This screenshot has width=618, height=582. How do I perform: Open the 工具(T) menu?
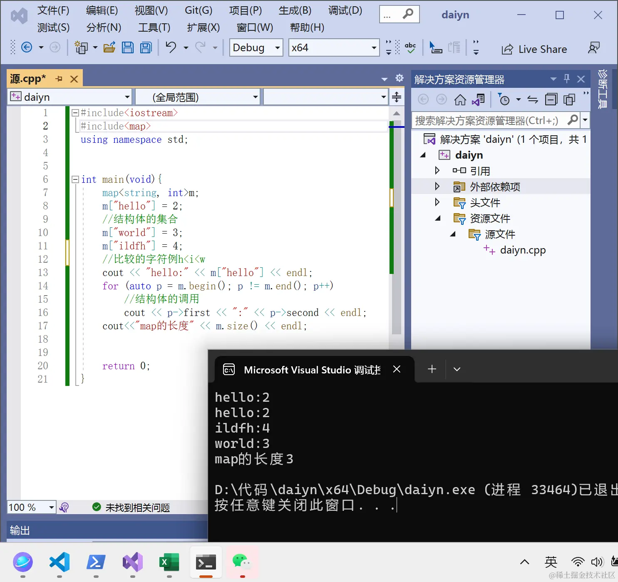coord(154,27)
